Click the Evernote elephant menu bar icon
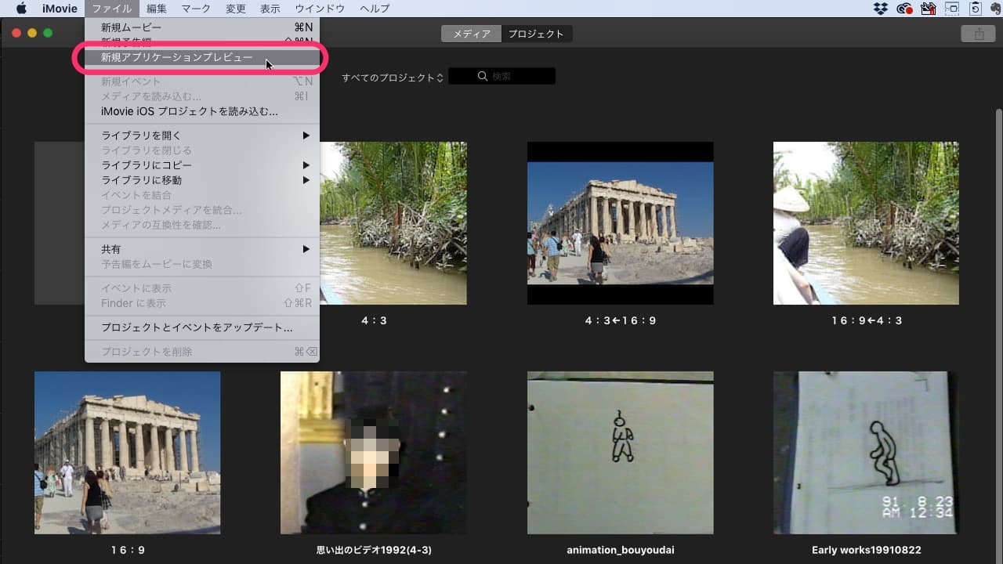The width and height of the screenshot is (1003, 564). (996, 9)
